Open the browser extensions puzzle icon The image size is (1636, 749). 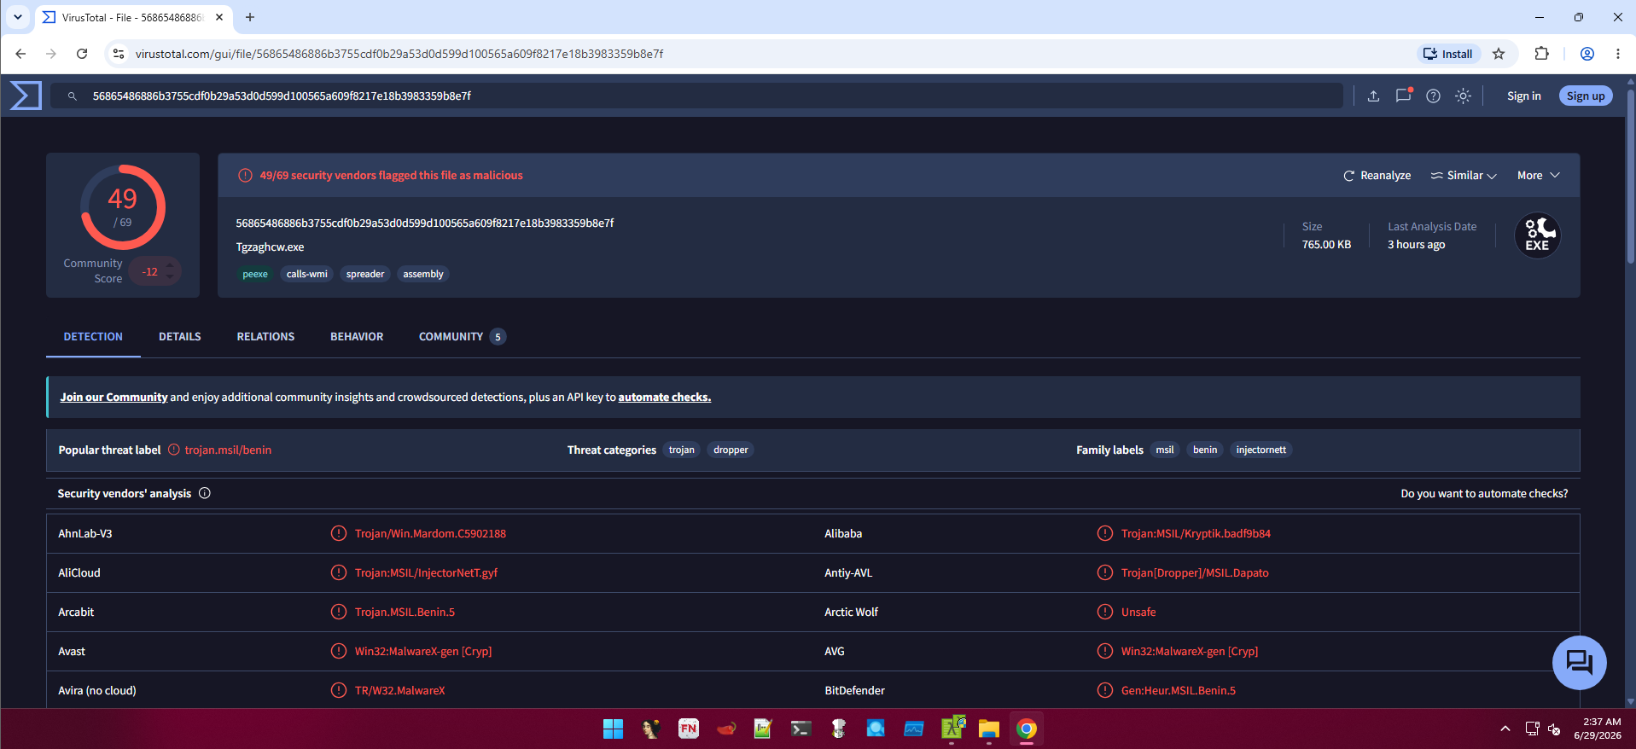point(1541,54)
